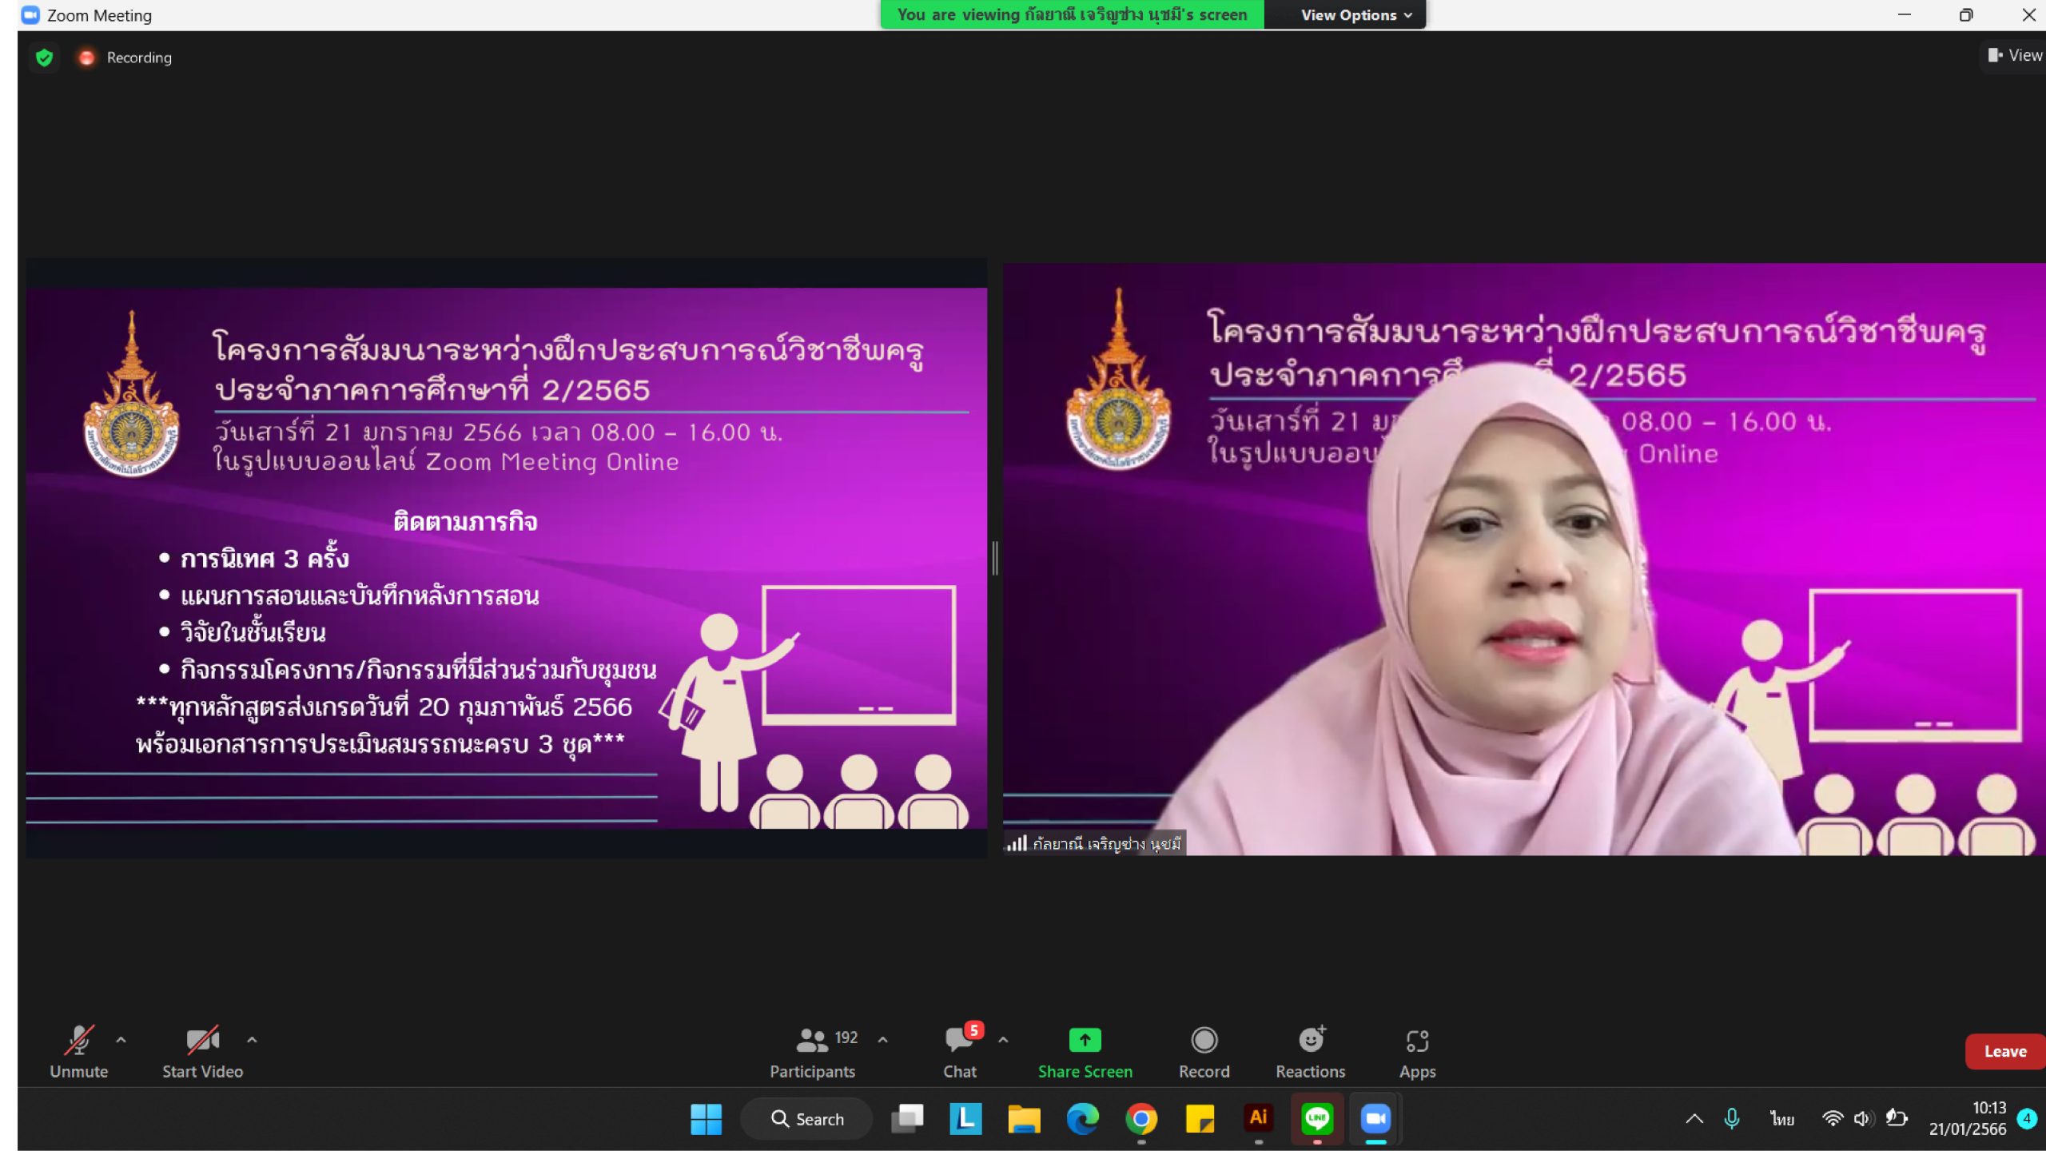
Task: Expand audio options arrow beside Unmute
Action: pos(121,1040)
